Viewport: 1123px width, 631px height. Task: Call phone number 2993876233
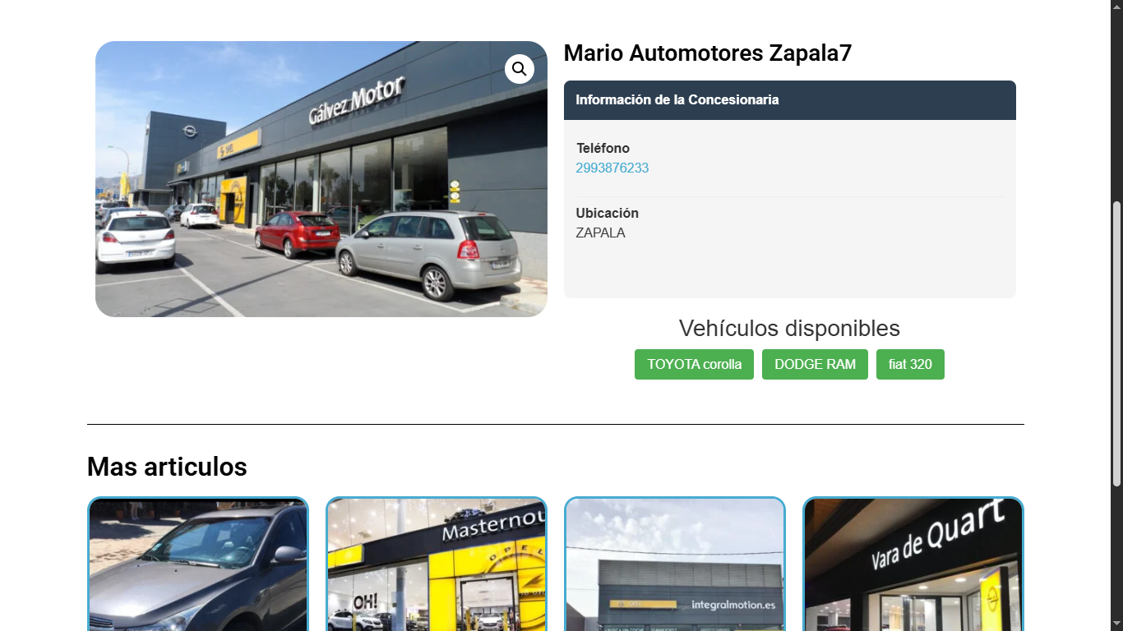click(x=612, y=168)
